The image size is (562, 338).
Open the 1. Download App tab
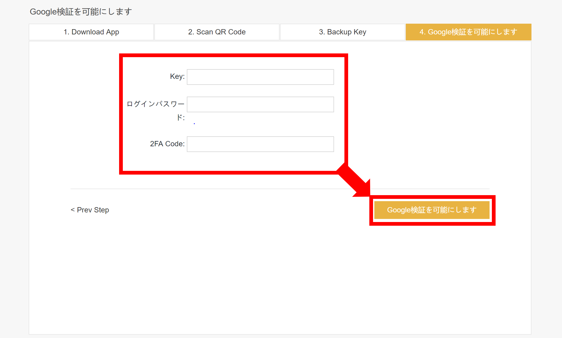click(x=91, y=32)
